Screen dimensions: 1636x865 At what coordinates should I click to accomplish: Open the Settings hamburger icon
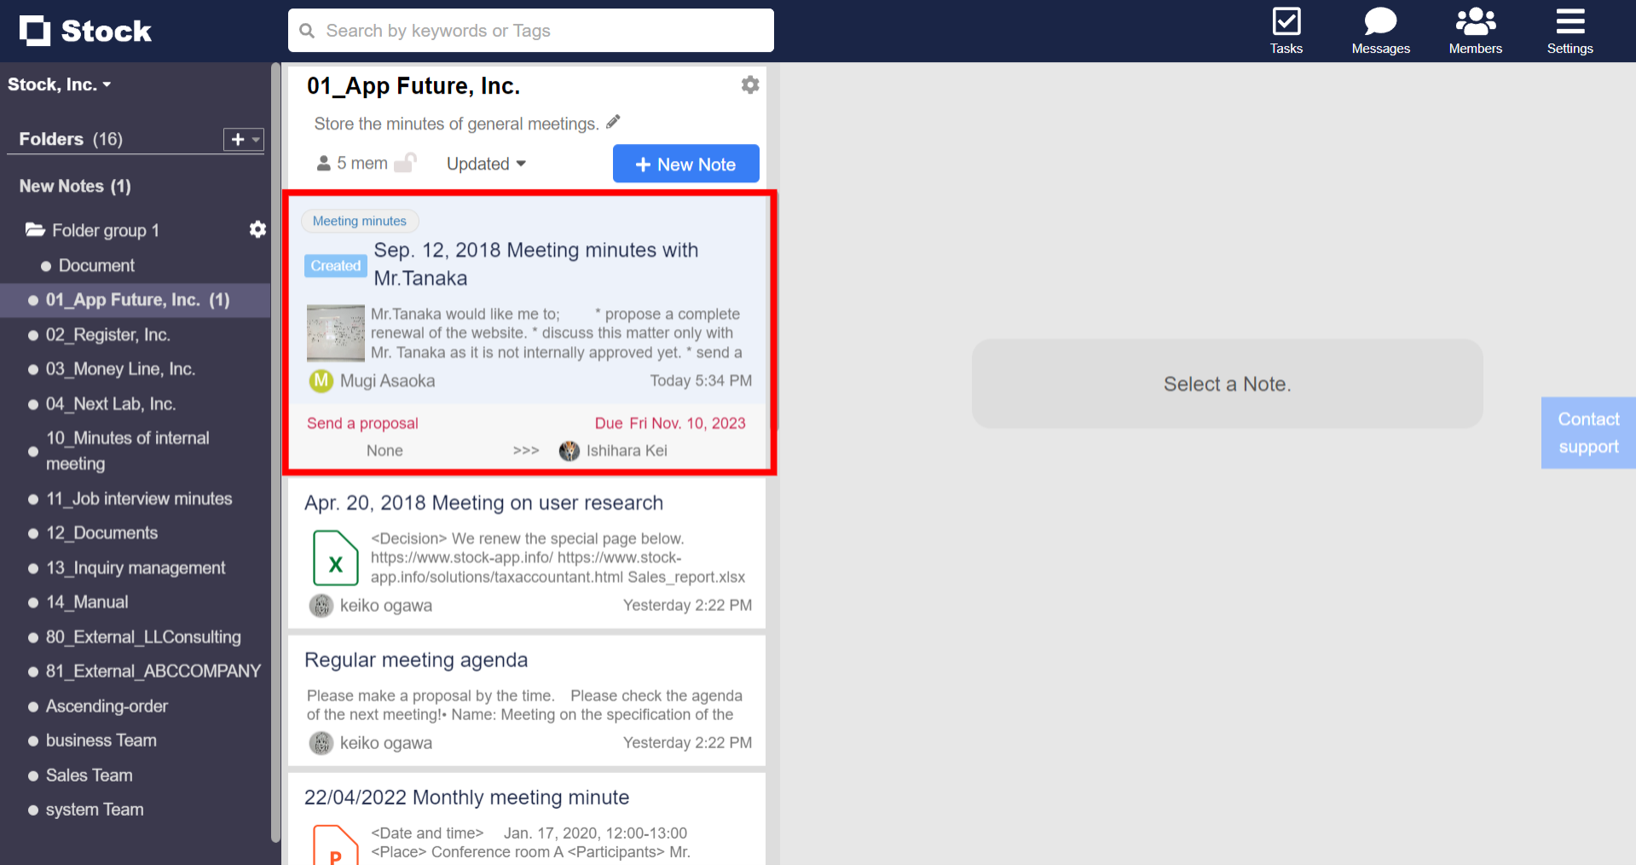click(1570, 23)
